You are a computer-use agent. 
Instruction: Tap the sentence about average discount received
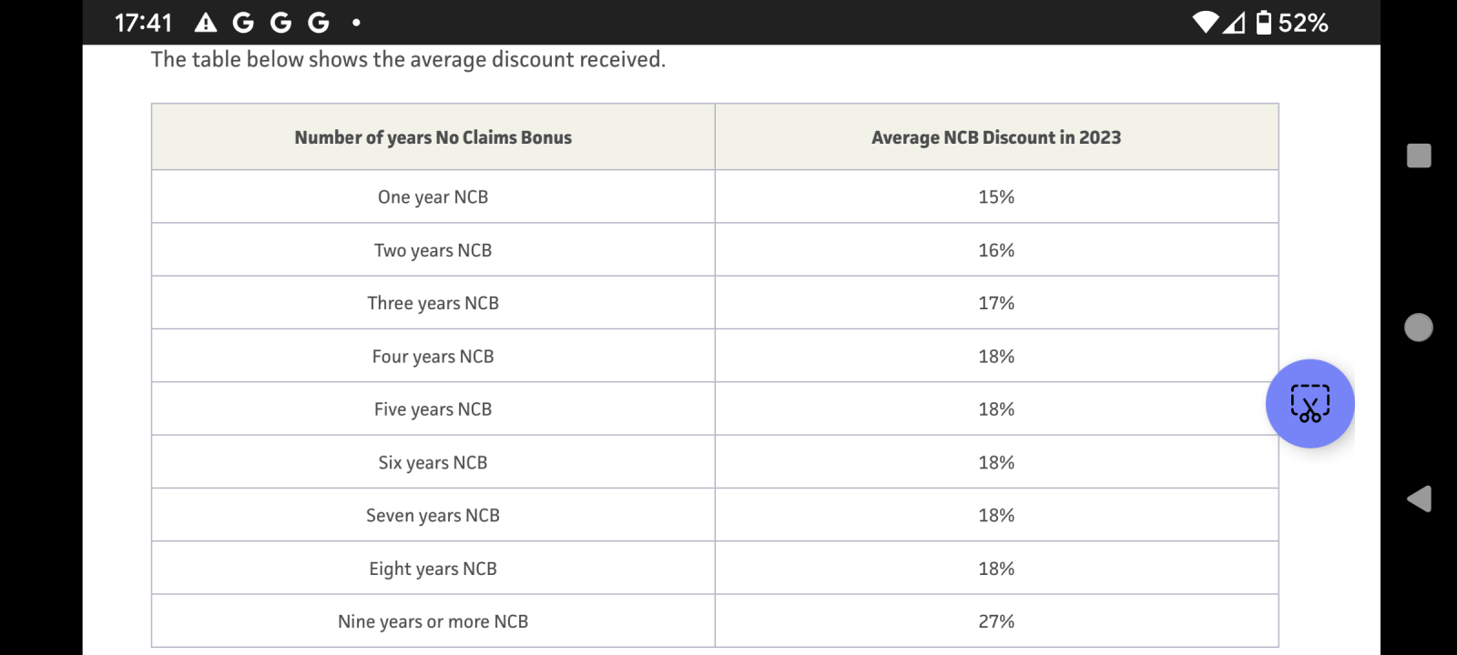point(408,60)
